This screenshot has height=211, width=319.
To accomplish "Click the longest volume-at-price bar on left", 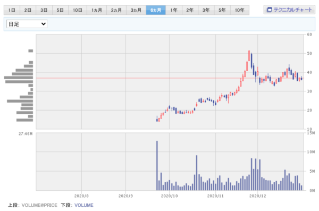I will (x=19, y=78).
